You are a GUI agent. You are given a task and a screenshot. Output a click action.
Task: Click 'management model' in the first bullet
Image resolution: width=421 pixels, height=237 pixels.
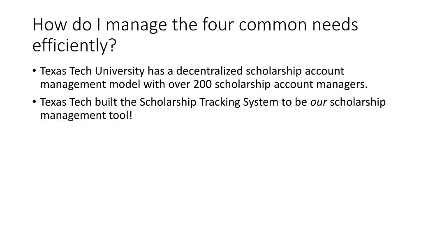90,84
